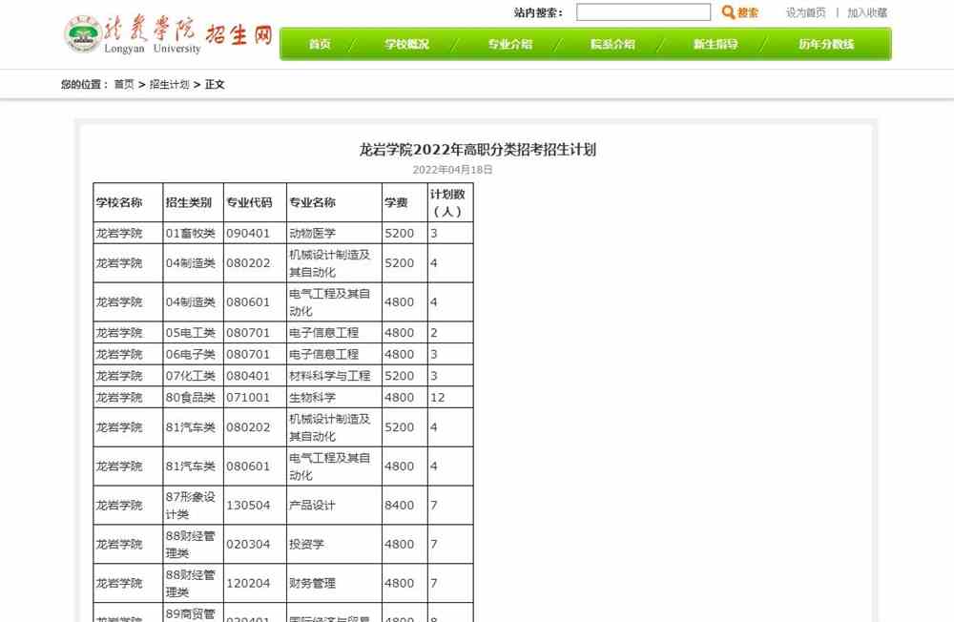Click the 06电子类 cell
The image size is (954, 622).
click(x=191, y=354)
